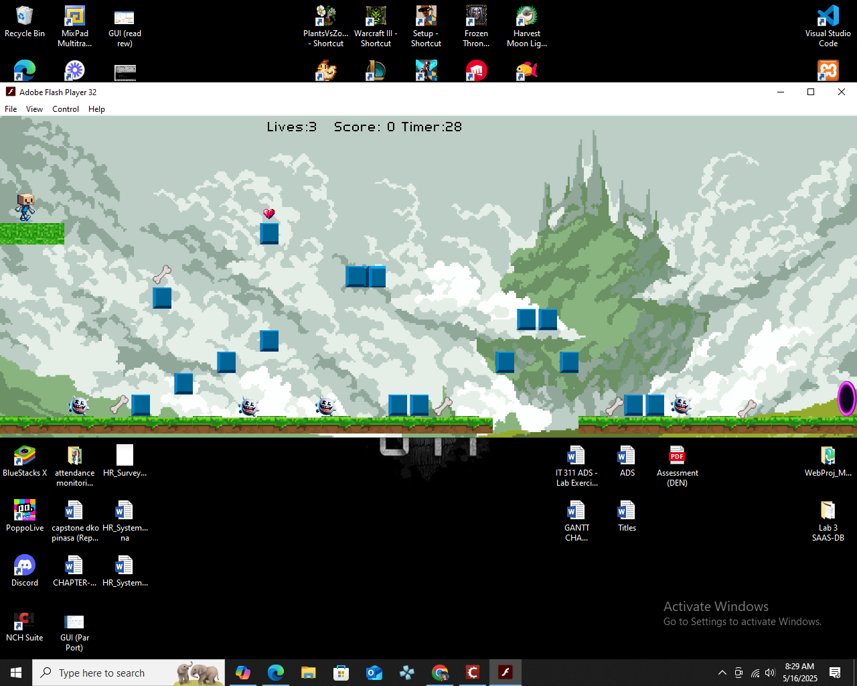Open Copilot from the taskbar
The height and width of the screenshot is (686, 857).
243,673
